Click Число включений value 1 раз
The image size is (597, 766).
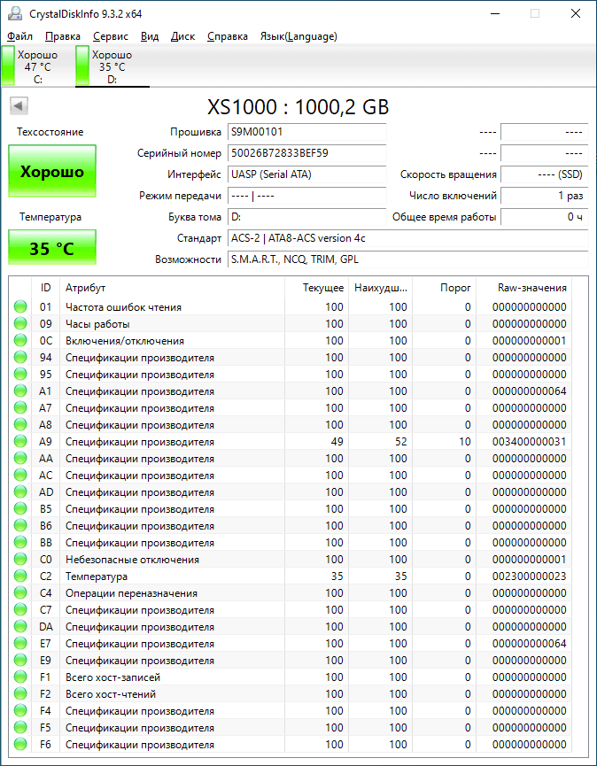(544, 196)
